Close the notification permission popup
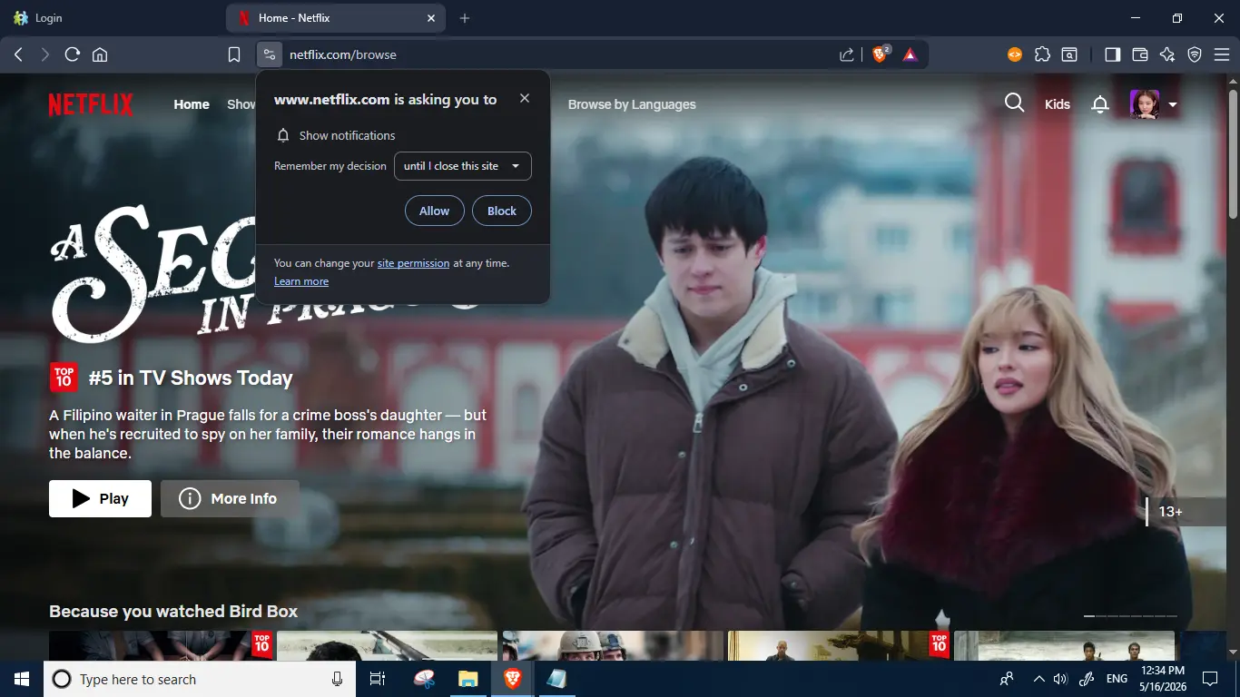1240x697 pixels. (525, 98)
